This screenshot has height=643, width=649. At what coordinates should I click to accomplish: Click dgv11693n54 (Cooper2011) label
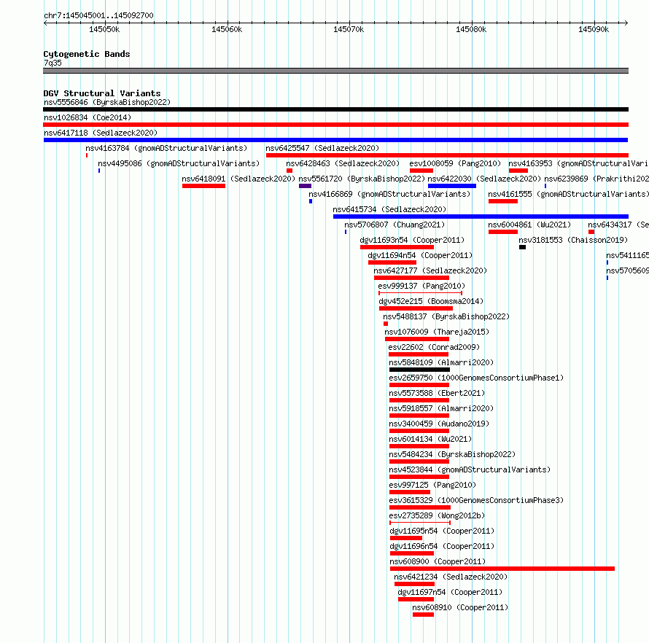click(412, 240)
